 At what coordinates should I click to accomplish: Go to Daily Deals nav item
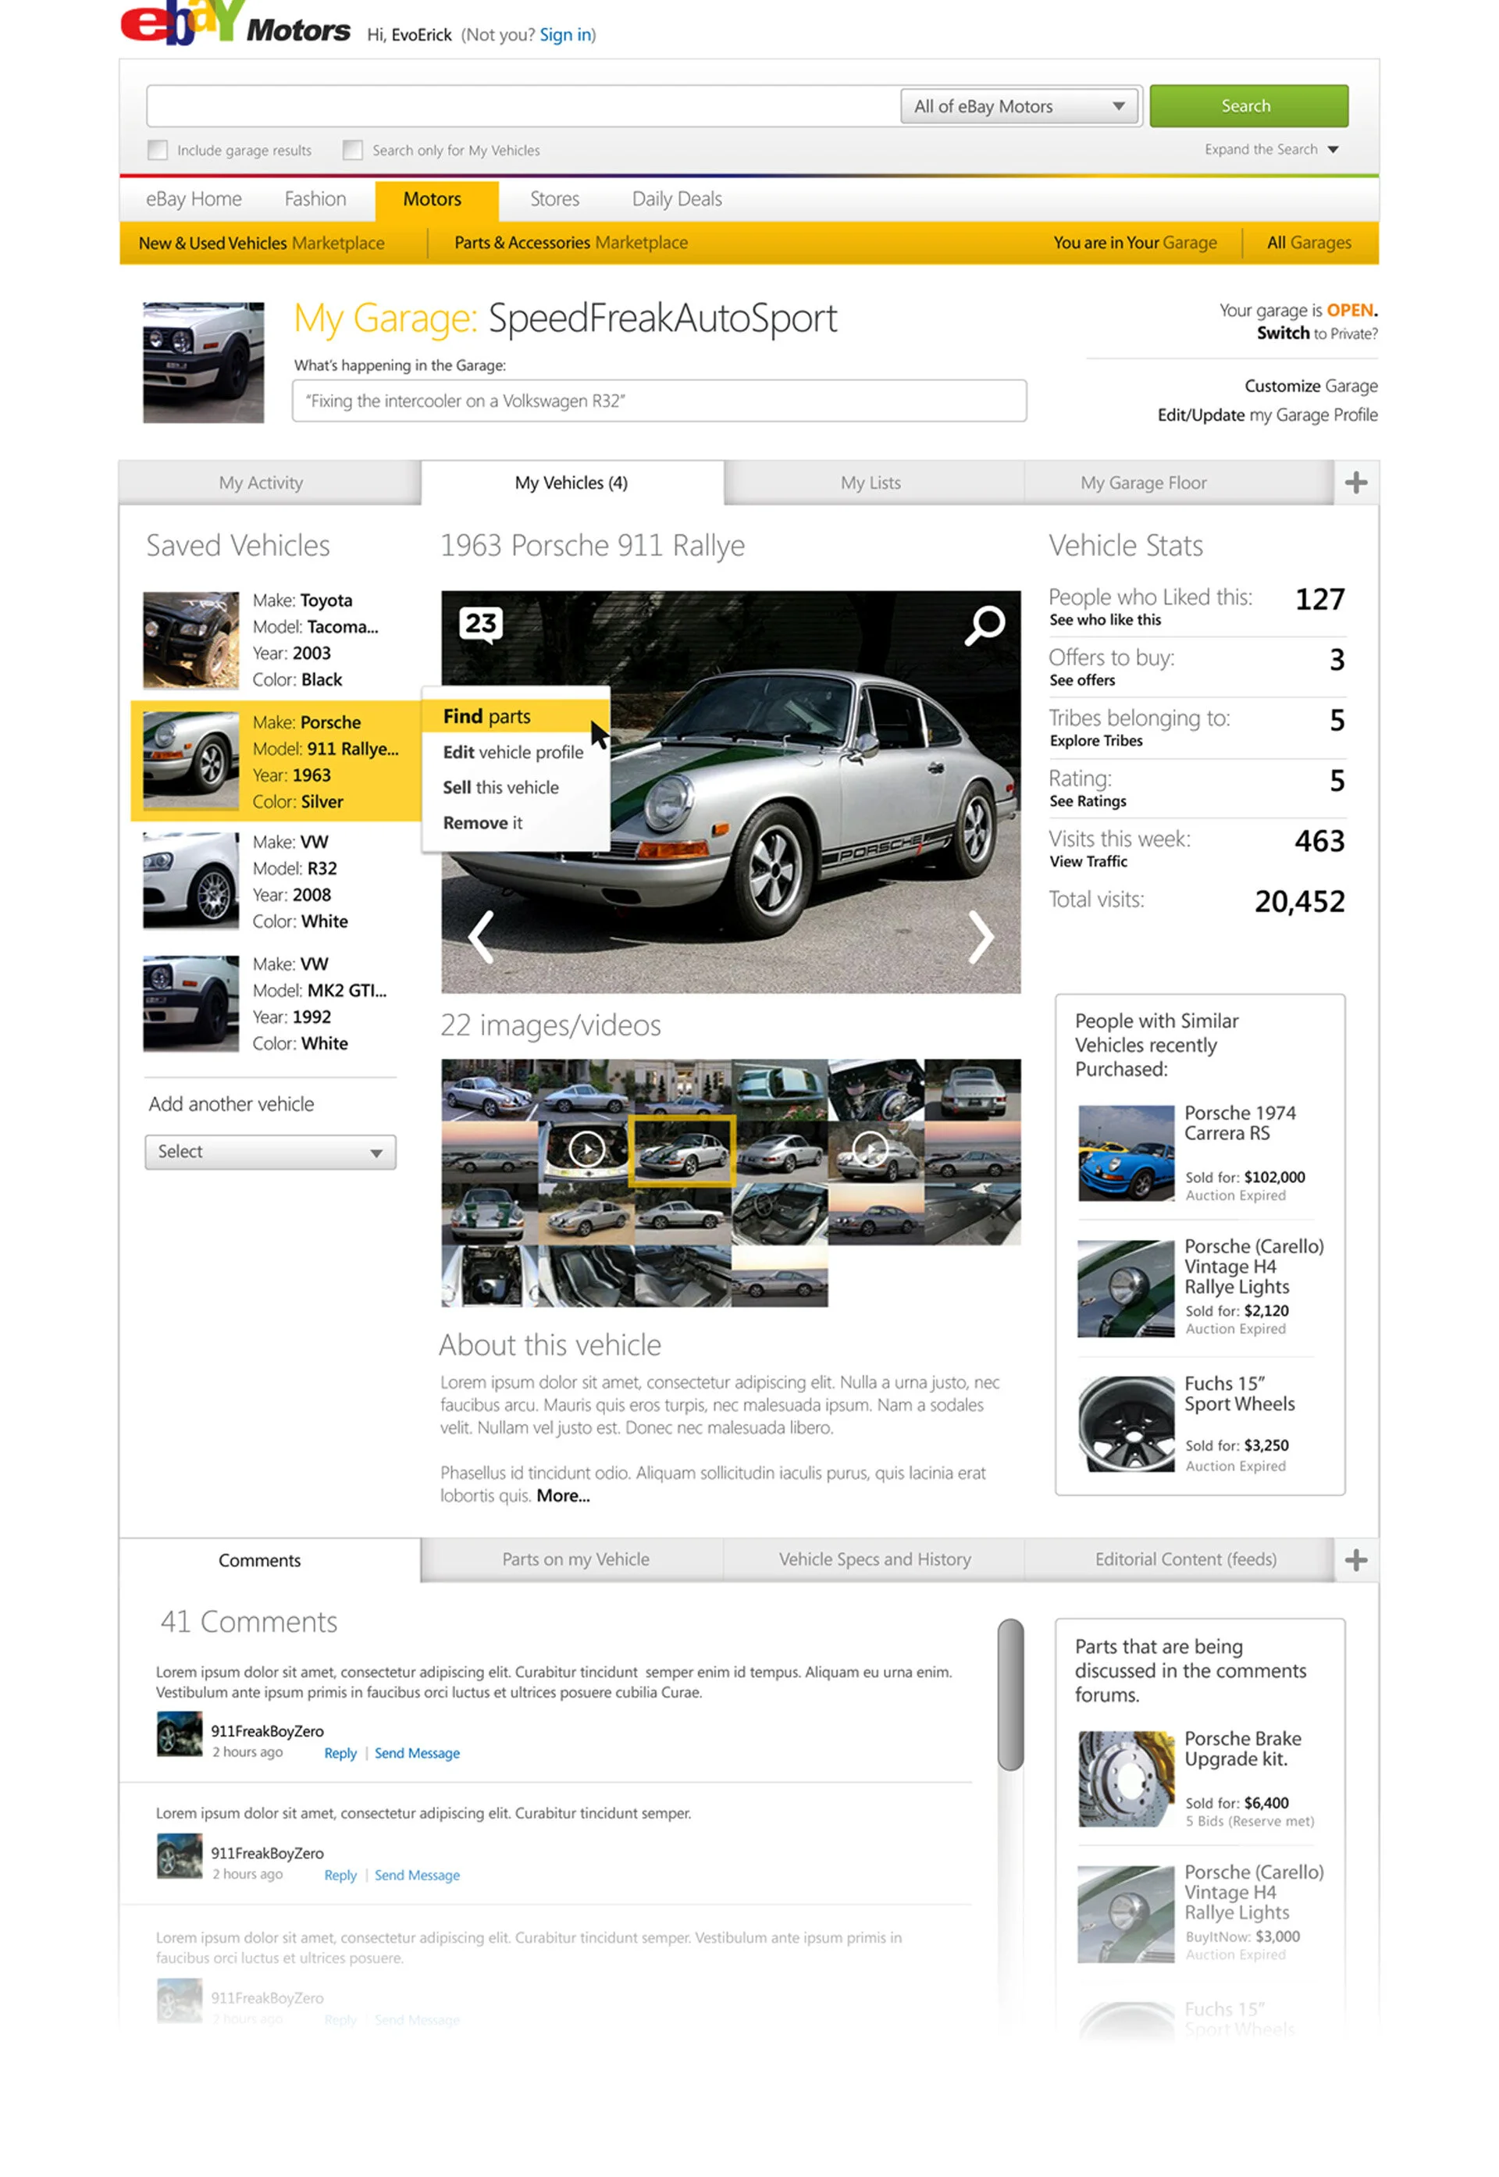(x=676, y=199)
